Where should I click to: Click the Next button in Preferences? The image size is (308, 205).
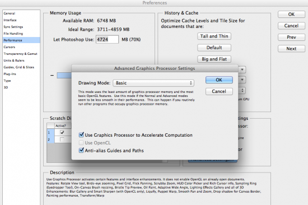291,49
